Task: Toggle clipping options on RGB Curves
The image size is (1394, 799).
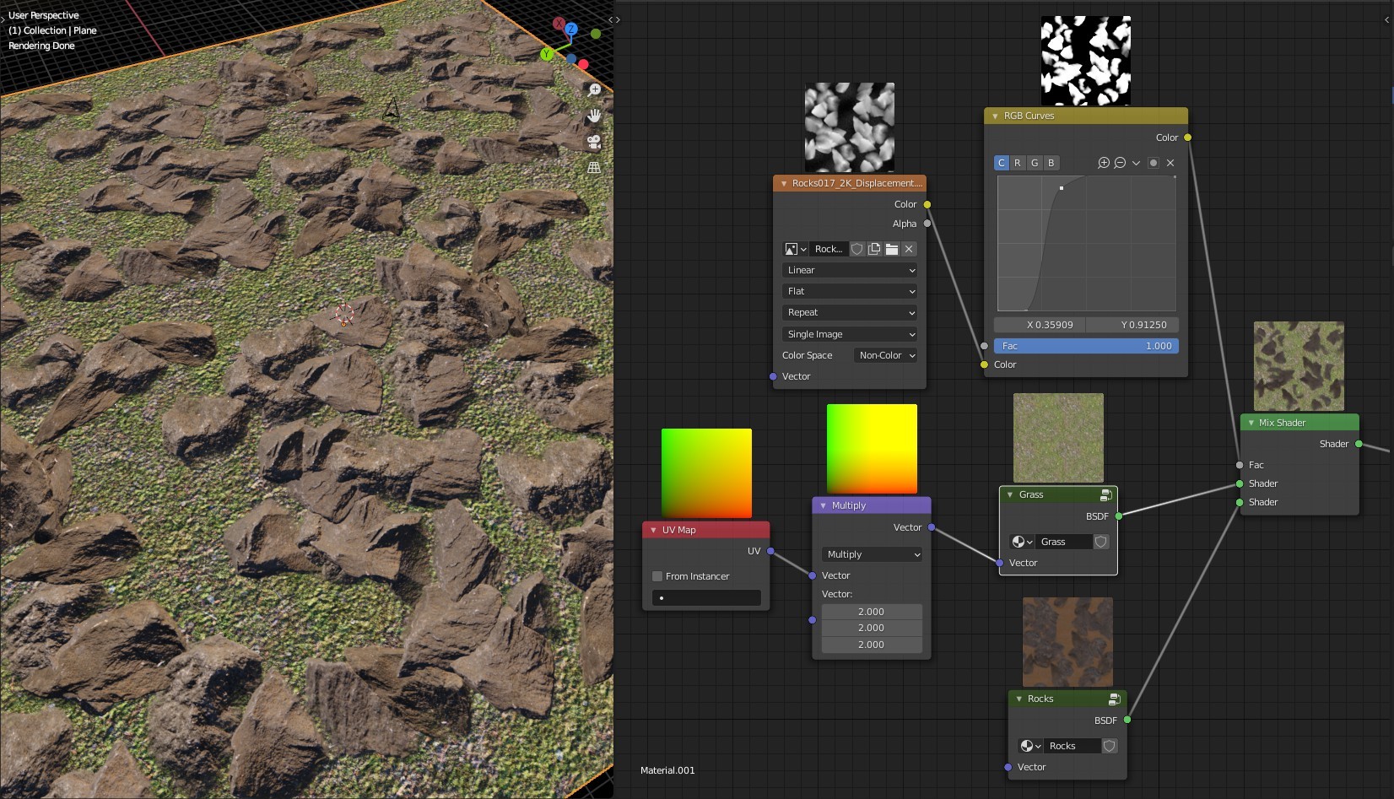Action: (1154, 163)
